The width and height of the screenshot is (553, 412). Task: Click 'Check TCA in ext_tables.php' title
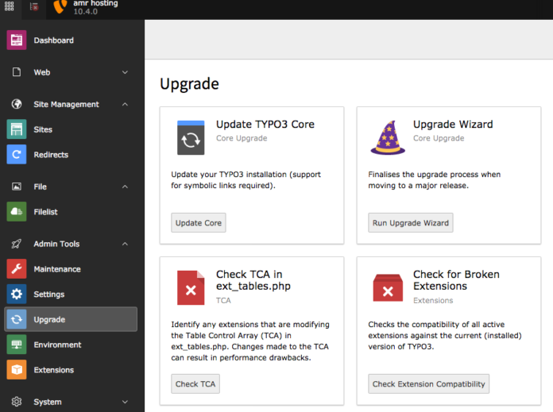pos(253,280)
